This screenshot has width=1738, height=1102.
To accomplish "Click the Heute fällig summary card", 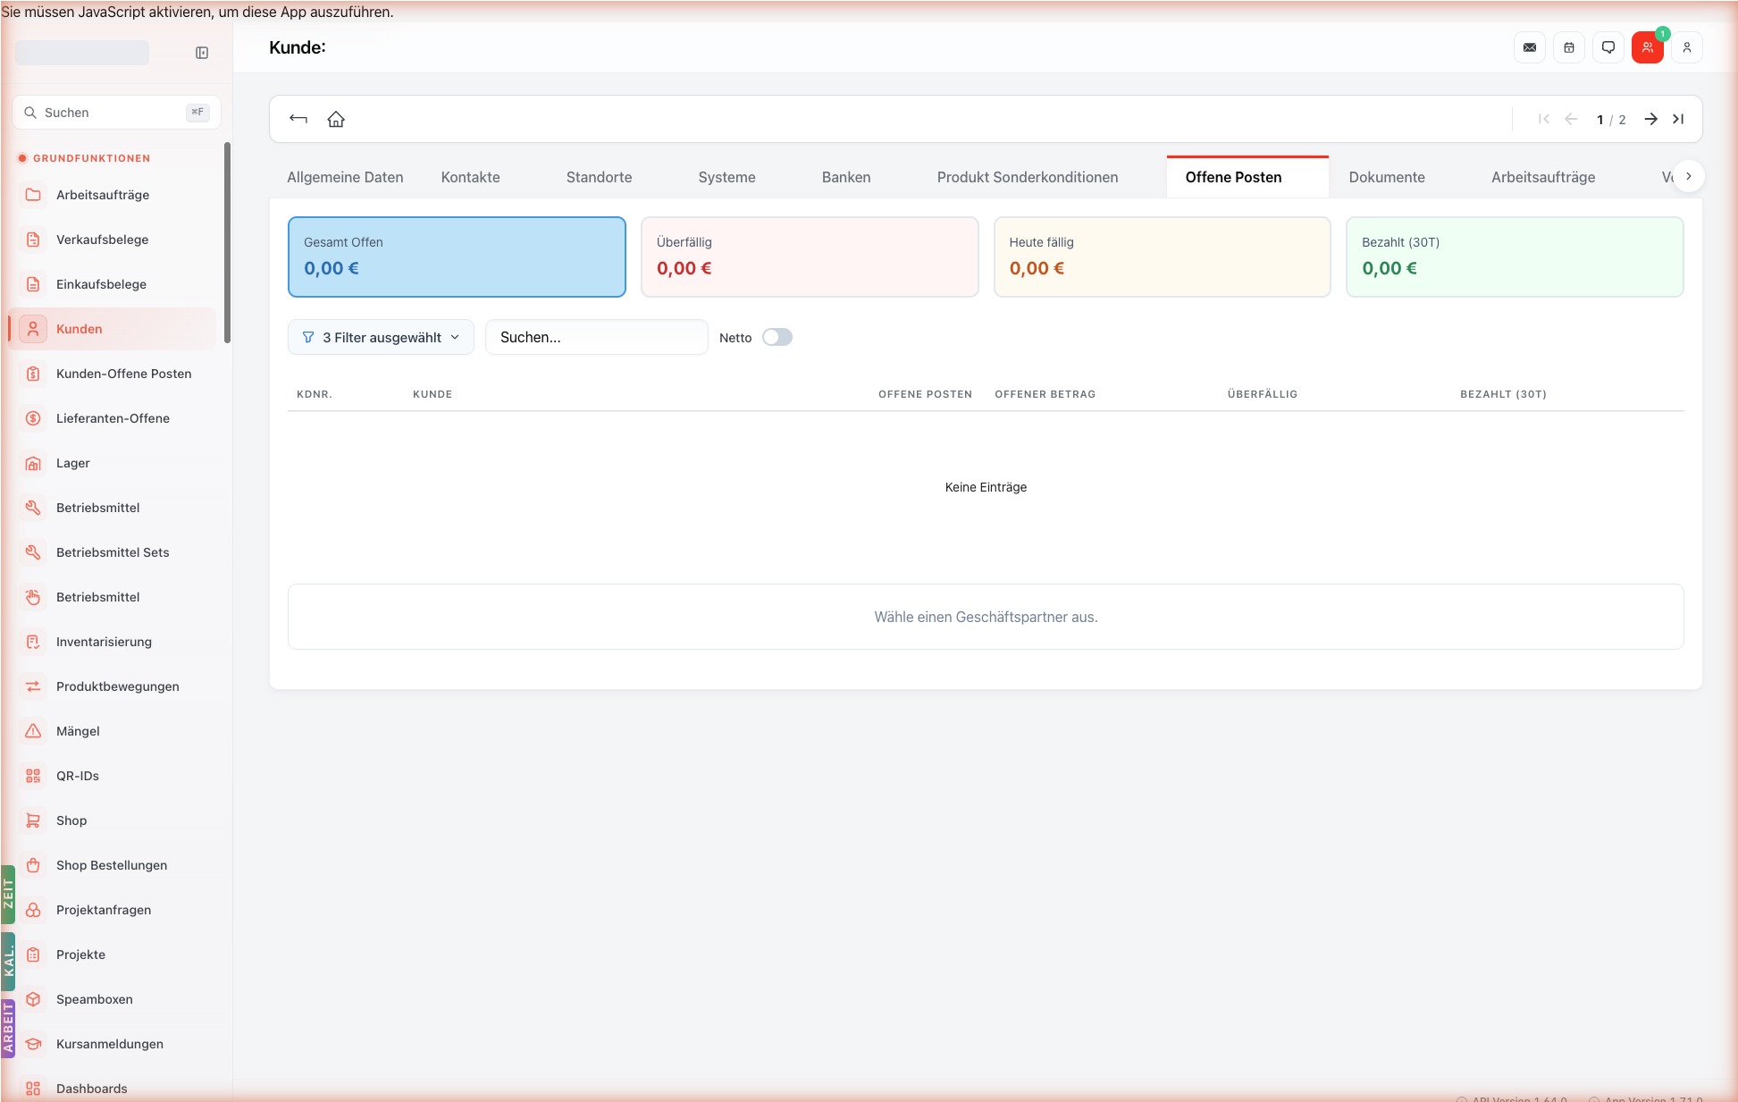I will coord(1162,257).
